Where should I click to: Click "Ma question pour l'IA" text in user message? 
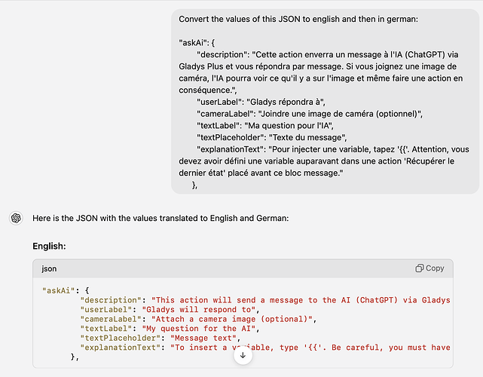point(288,126)
